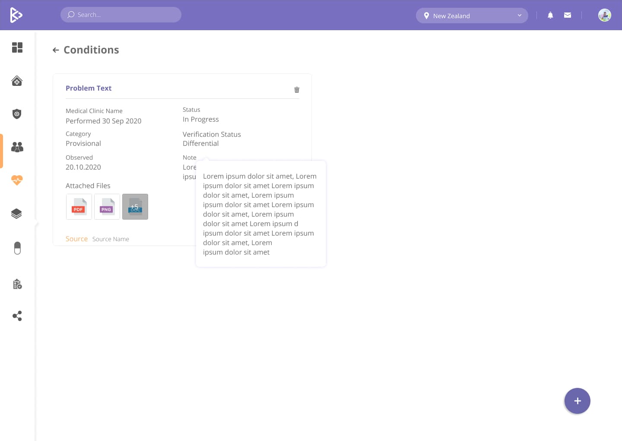Select the medications pill icon
The height and width of the screenshot is (441, 622).
[17, 248]
